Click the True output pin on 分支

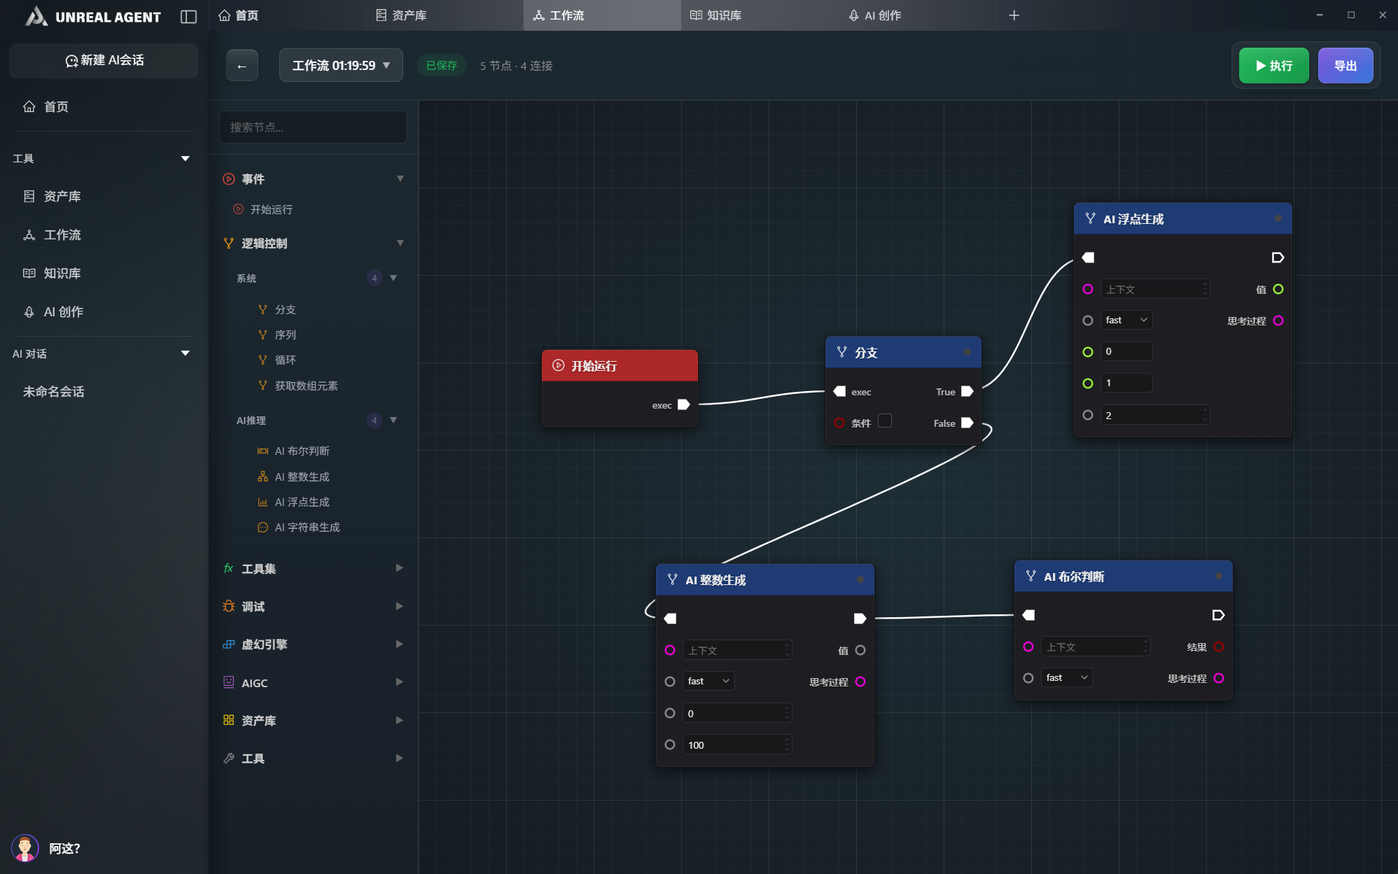click(967, 391)
